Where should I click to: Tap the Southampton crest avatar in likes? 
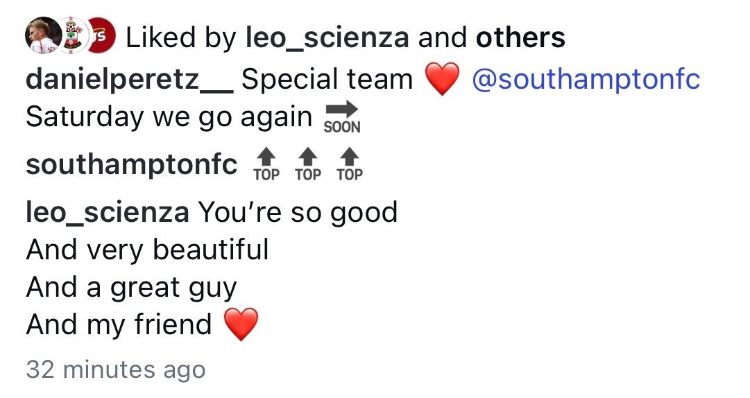[x=71, y=36]
